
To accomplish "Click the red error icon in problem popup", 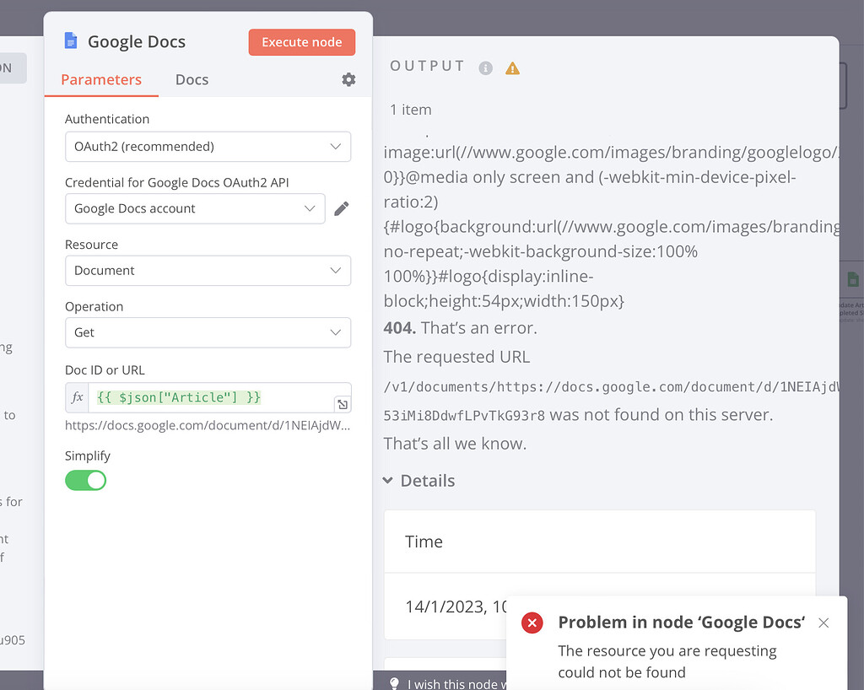I will pos(532,623).
